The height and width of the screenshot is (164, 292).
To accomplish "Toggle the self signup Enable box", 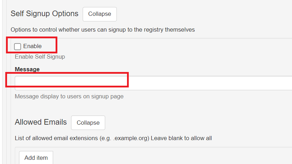I will [x=18, y=46].
